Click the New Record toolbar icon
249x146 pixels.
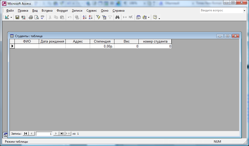125,17
